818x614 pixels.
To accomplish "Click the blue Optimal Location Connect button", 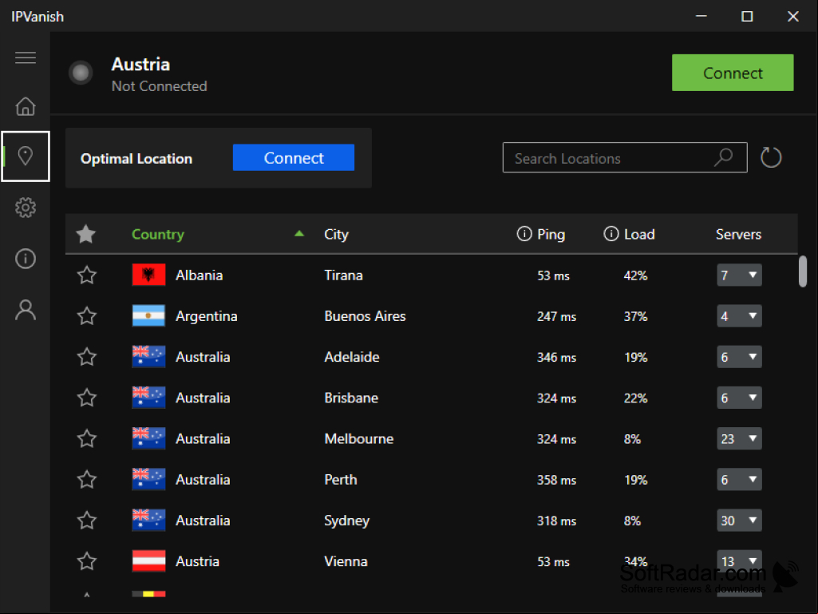I will (x=293, y=157).
